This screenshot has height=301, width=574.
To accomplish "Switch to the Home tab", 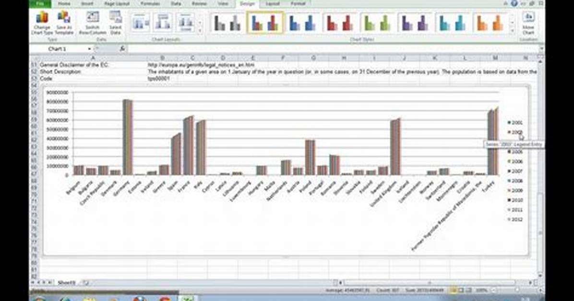I will tap(64, 4).
